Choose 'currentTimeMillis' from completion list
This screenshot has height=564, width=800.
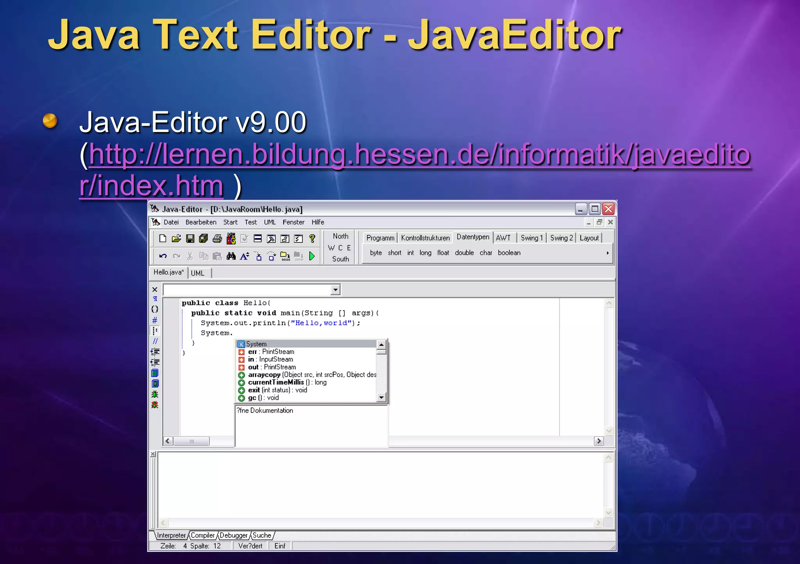307,383
